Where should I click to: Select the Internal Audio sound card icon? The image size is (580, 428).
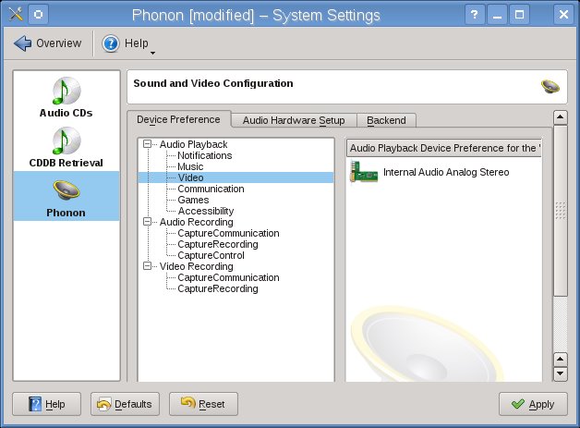(364, 172)
